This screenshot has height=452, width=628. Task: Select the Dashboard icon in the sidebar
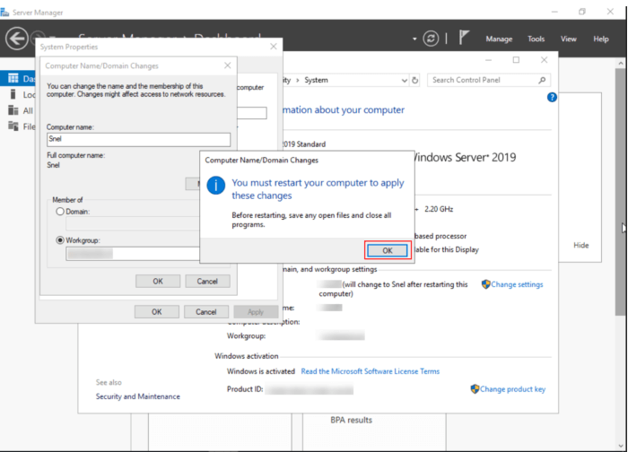(x=13, y=78)
